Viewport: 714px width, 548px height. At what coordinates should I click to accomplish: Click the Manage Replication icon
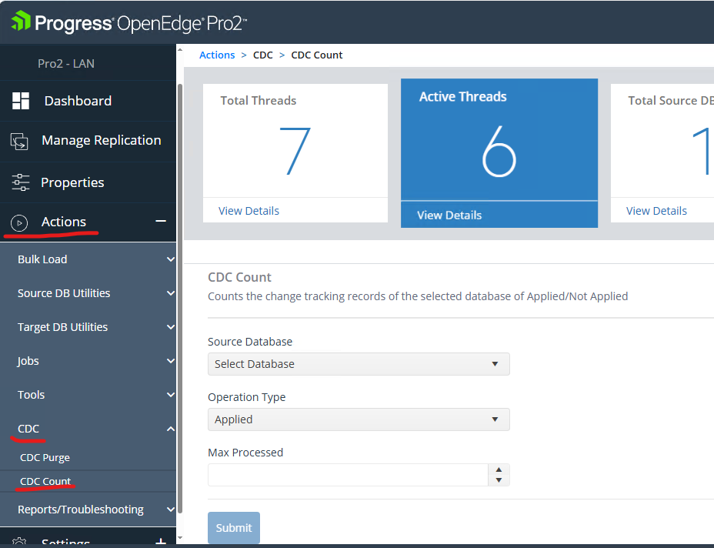click(x=19, y=141)
